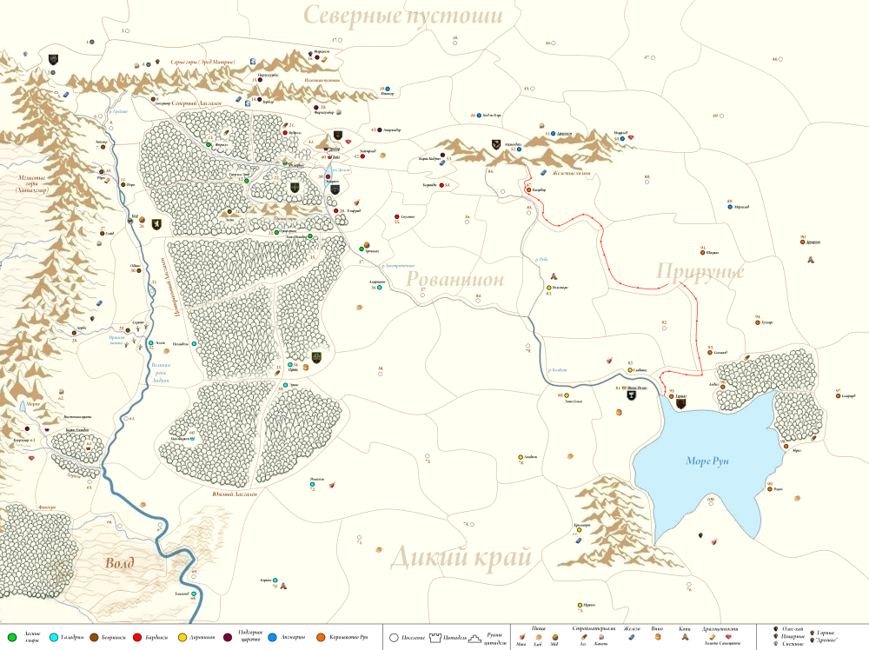Click the yellow marker of settlement 82
The height and width of the screenshot is (650, 869).
[x=630, y=370]
